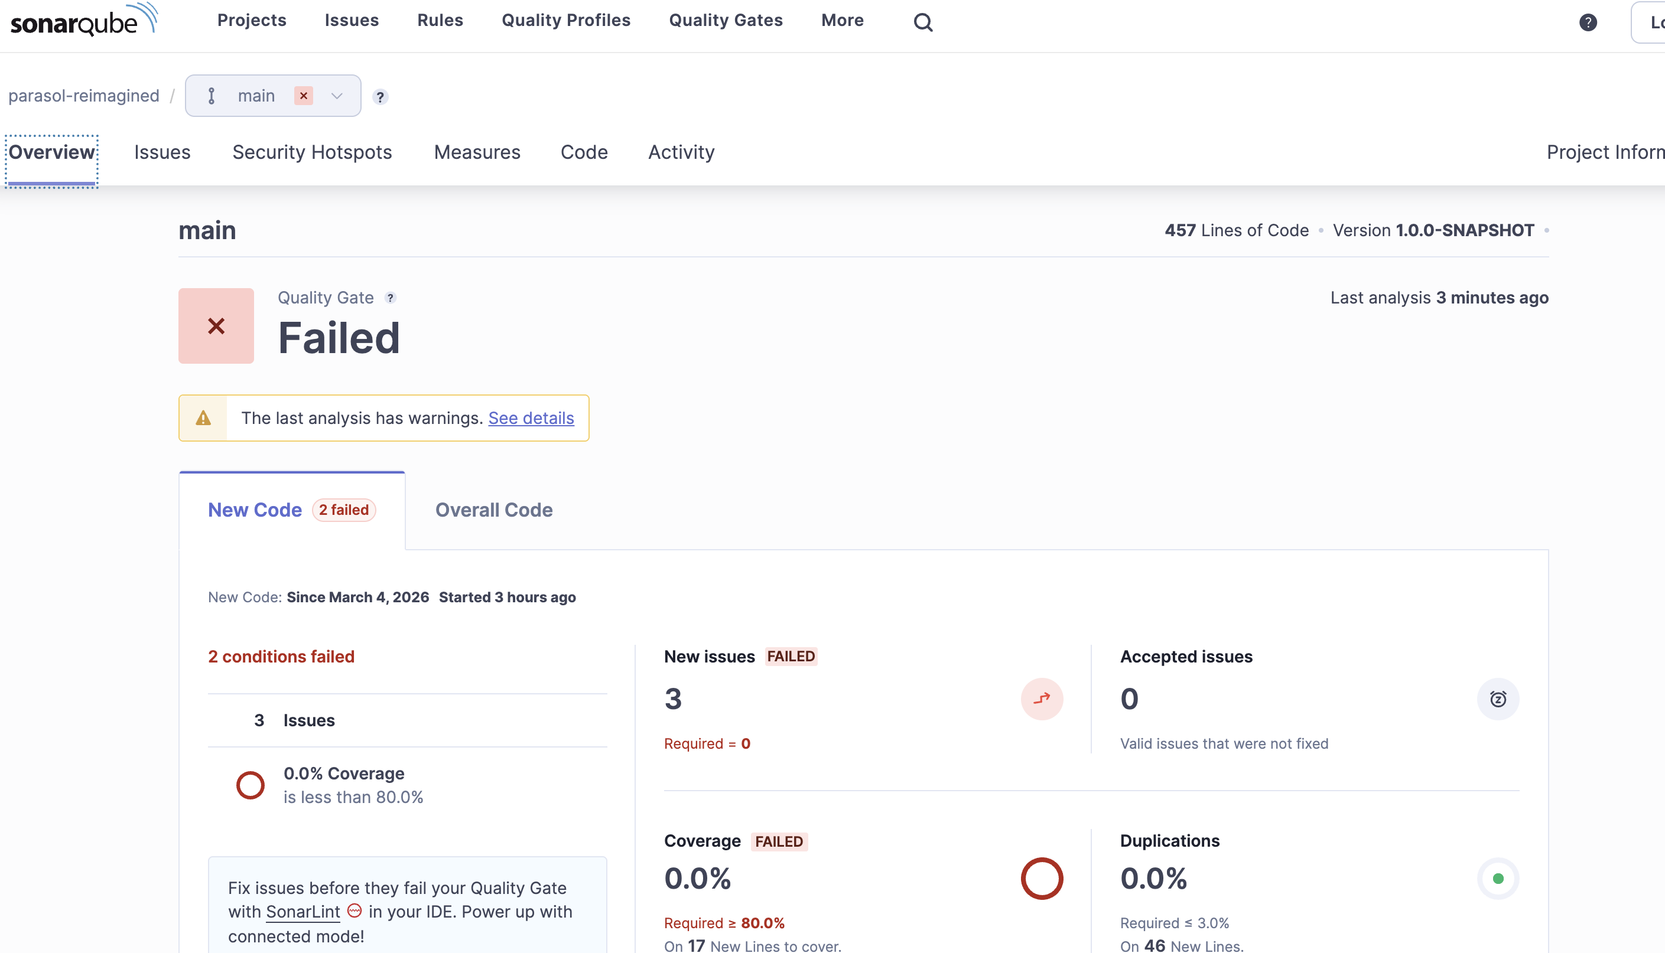Image resolution: width=1665 pixels, height=953 pixels.
Task: Click the Quality Gate help icon
Action: [390, 298]
